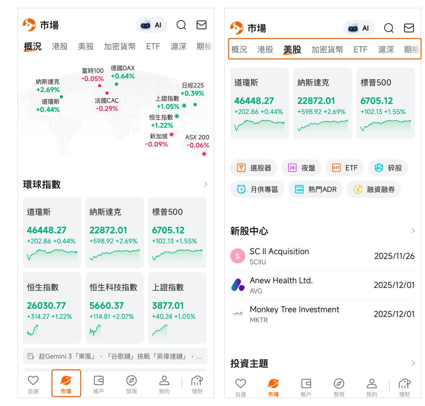
Task: Open the 恒生科技指數 index card
Action: pyautogui.click(x=115, y=308)
